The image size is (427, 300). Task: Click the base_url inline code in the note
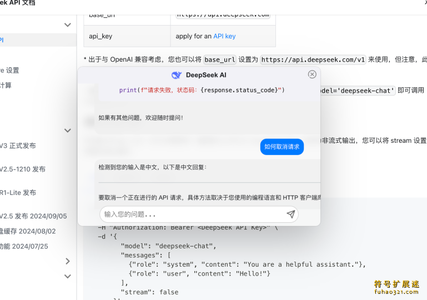click(x=220, y=59)
